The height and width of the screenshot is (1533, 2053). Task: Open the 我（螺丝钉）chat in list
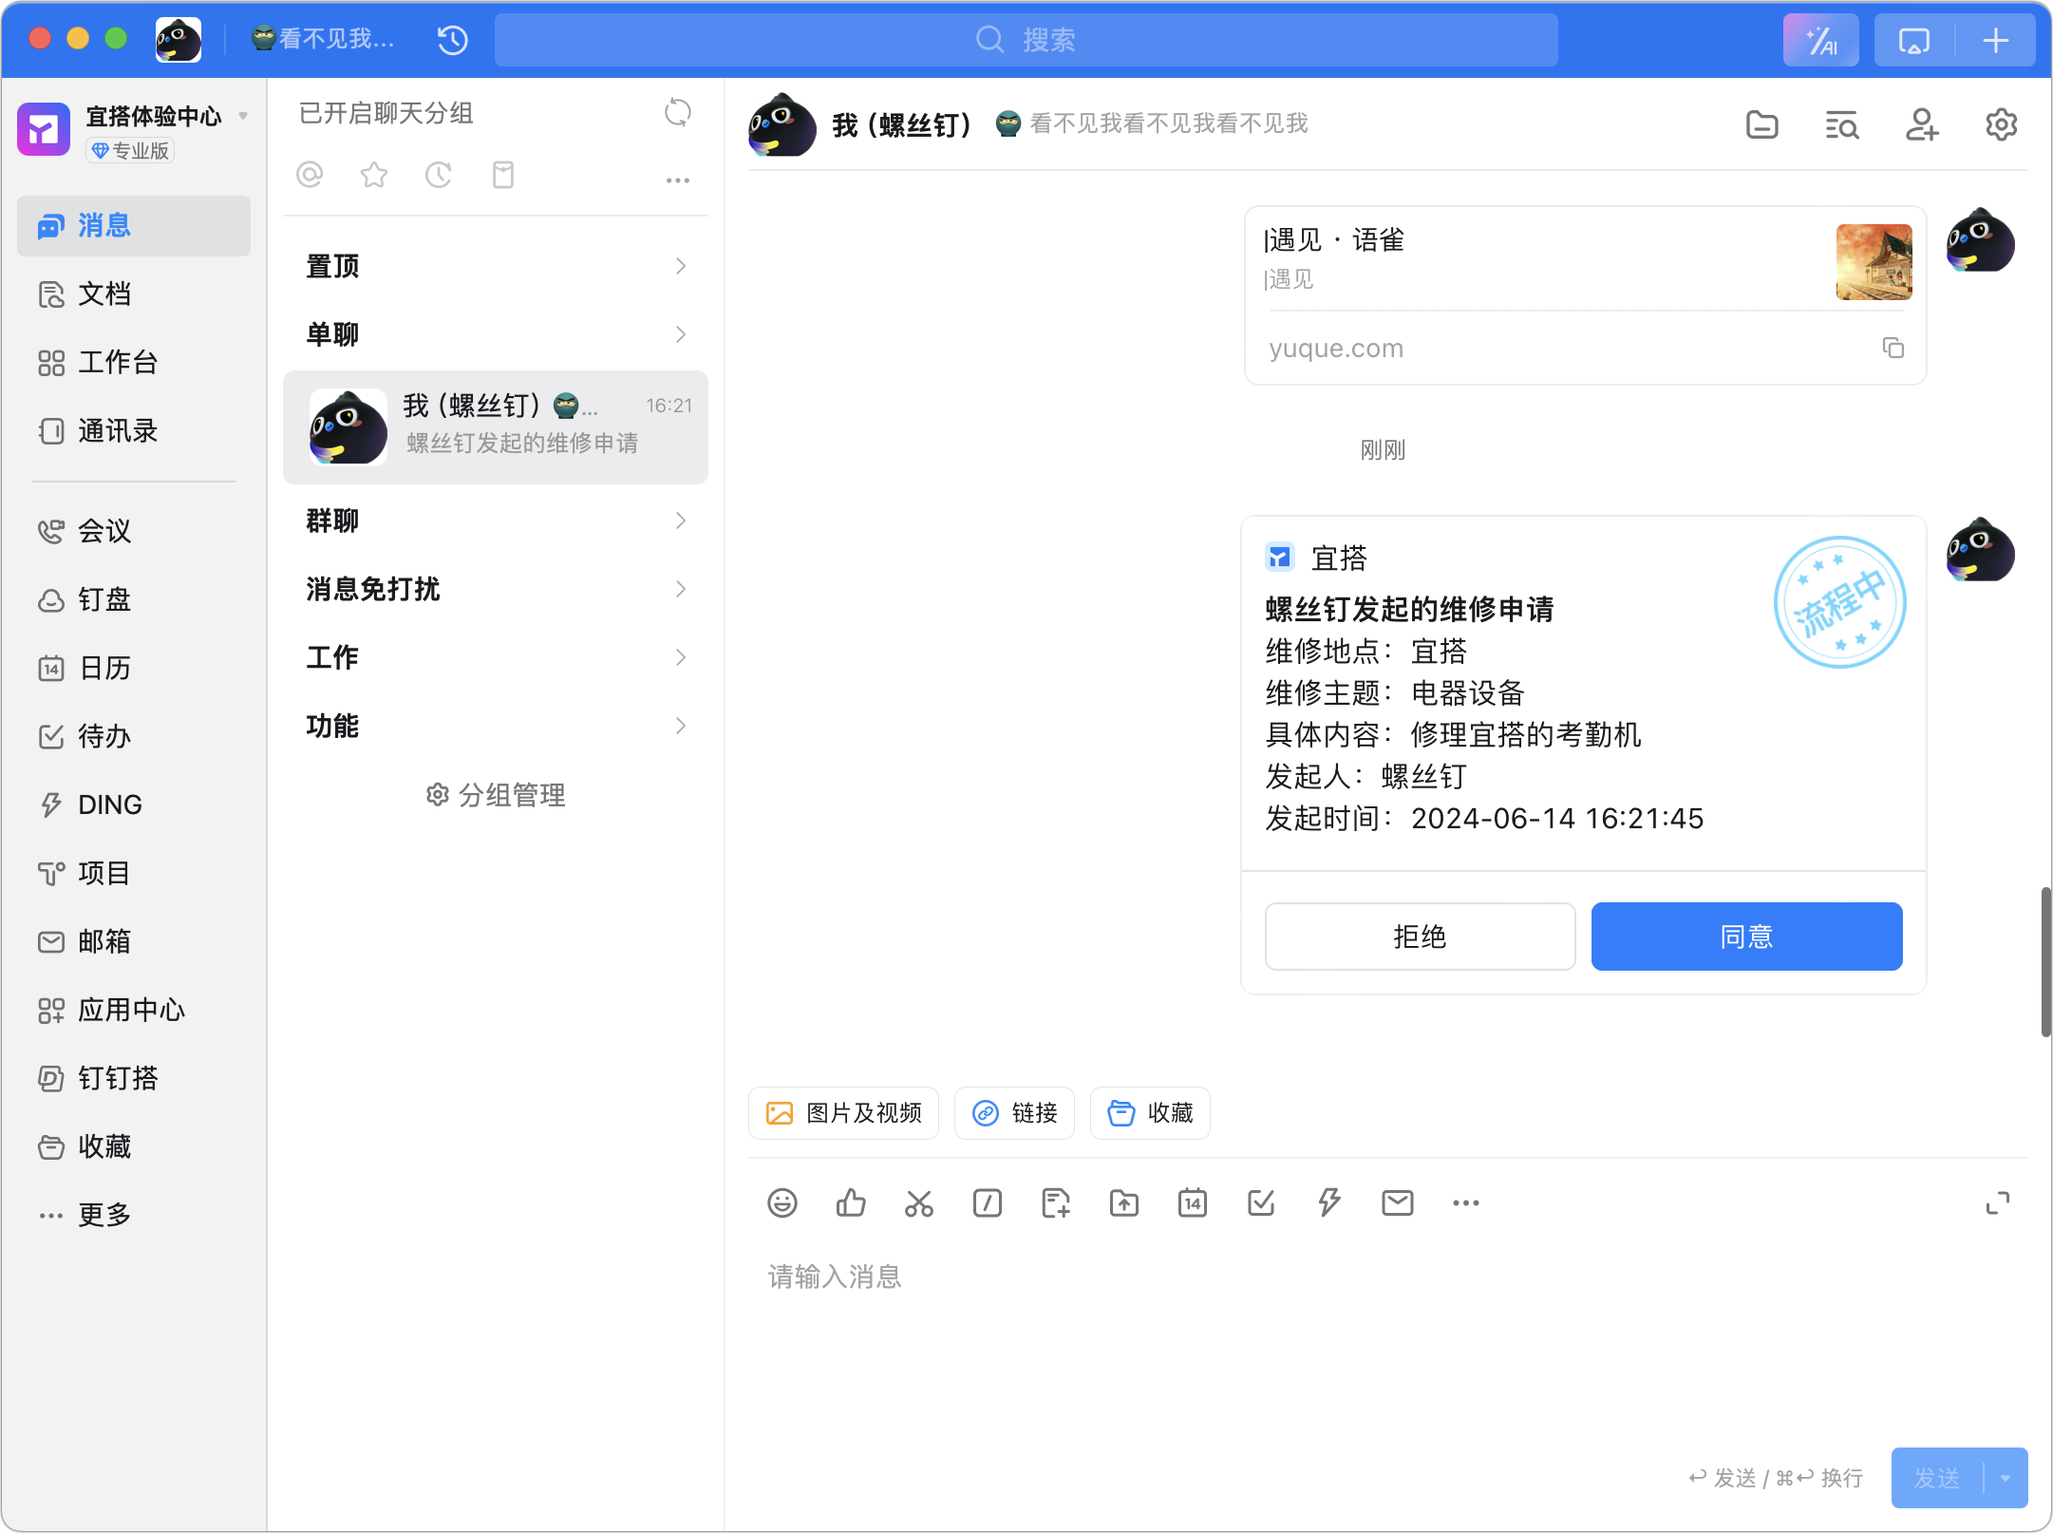pos(496,427)
